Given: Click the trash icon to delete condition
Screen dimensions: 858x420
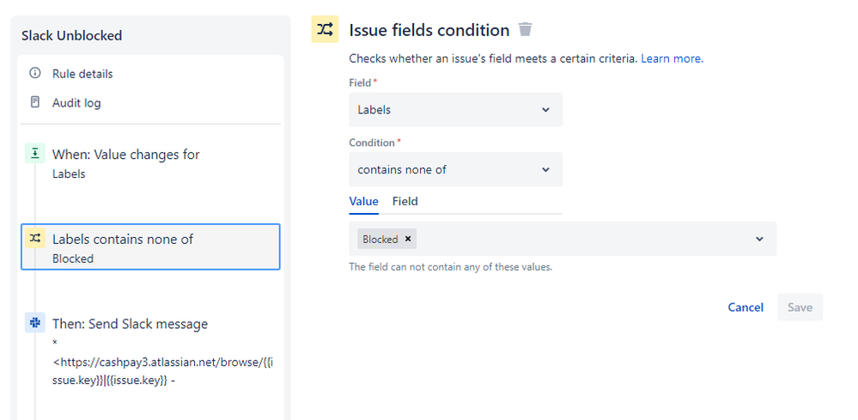Looking at the screenshot, I should 526,30.
